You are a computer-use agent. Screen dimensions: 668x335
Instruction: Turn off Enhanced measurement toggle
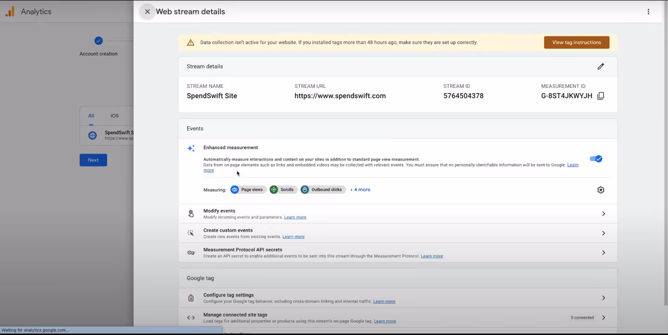click(x=596, y=159)
